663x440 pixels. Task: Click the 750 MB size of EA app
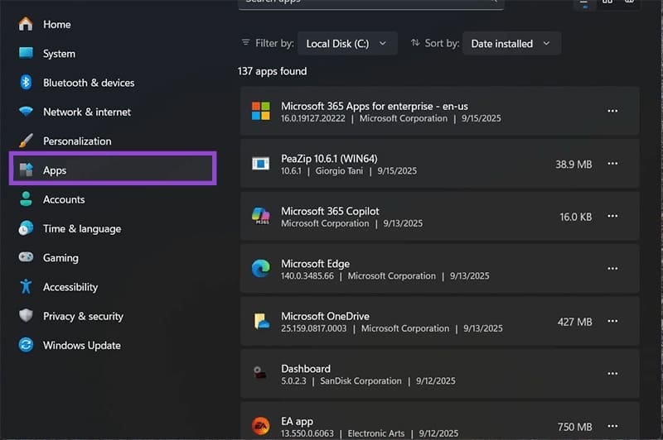(574, 427)
